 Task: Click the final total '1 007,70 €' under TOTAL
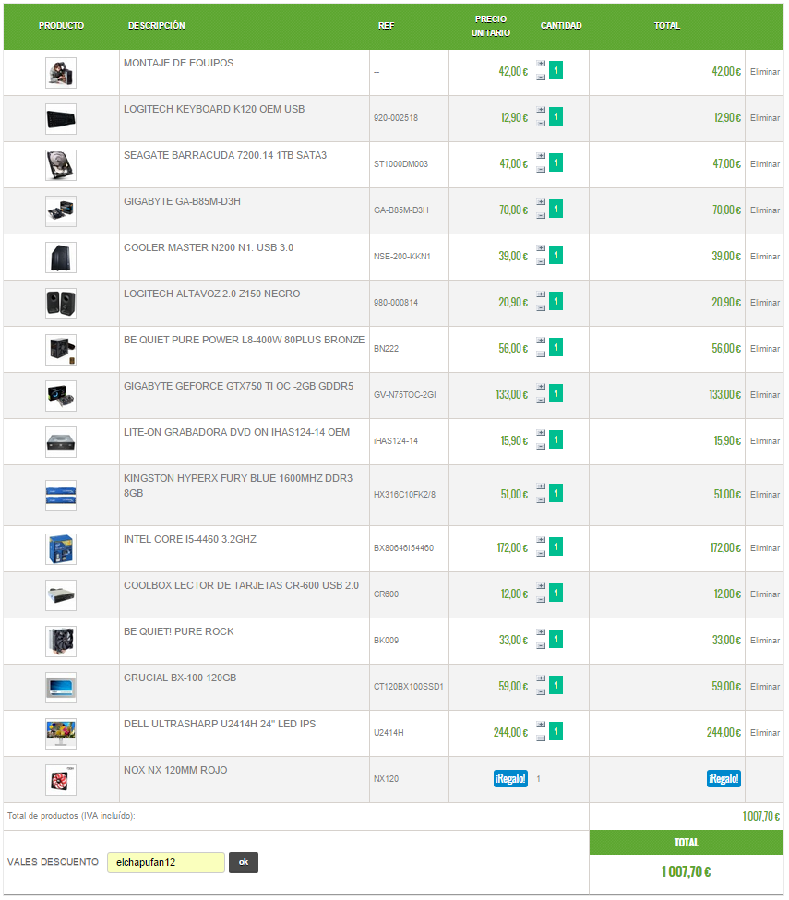(686, 872)
